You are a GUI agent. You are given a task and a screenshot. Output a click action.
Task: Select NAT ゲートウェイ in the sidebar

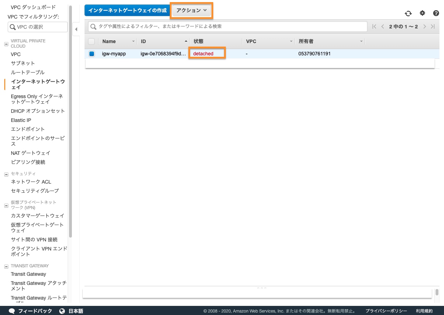[31, 153]
